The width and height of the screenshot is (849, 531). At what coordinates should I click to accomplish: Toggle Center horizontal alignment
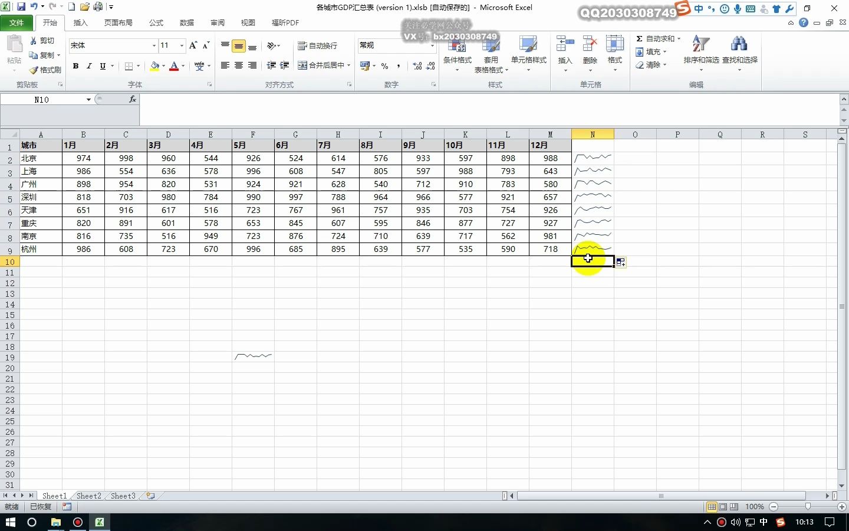[x=239, y=65]
